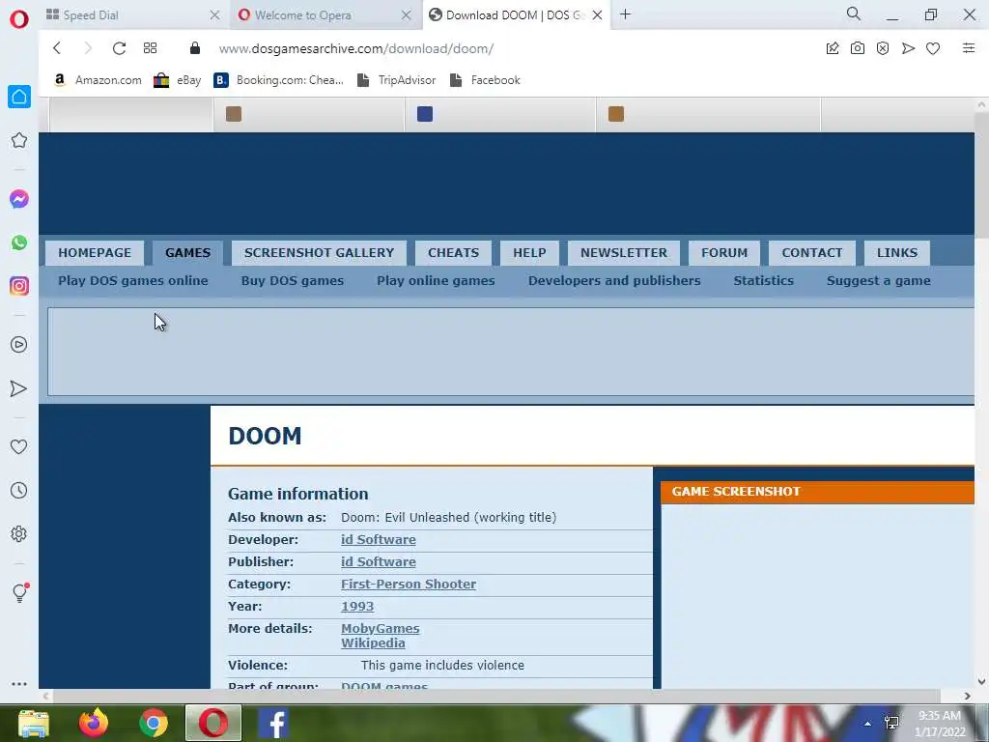The height and width of the screenshot is (742, 989).
Task: Open the Player icon in sidebar
Action: click(x=19, y=345)
